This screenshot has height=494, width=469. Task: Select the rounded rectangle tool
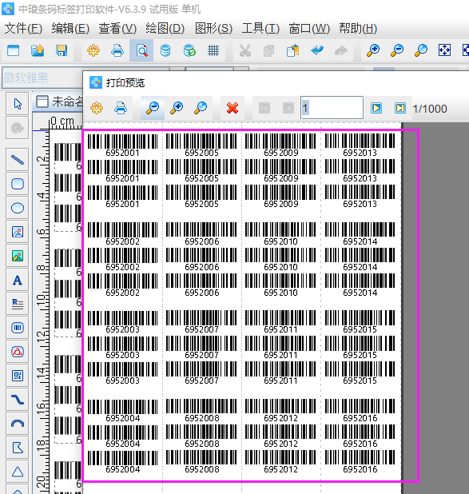18,184
